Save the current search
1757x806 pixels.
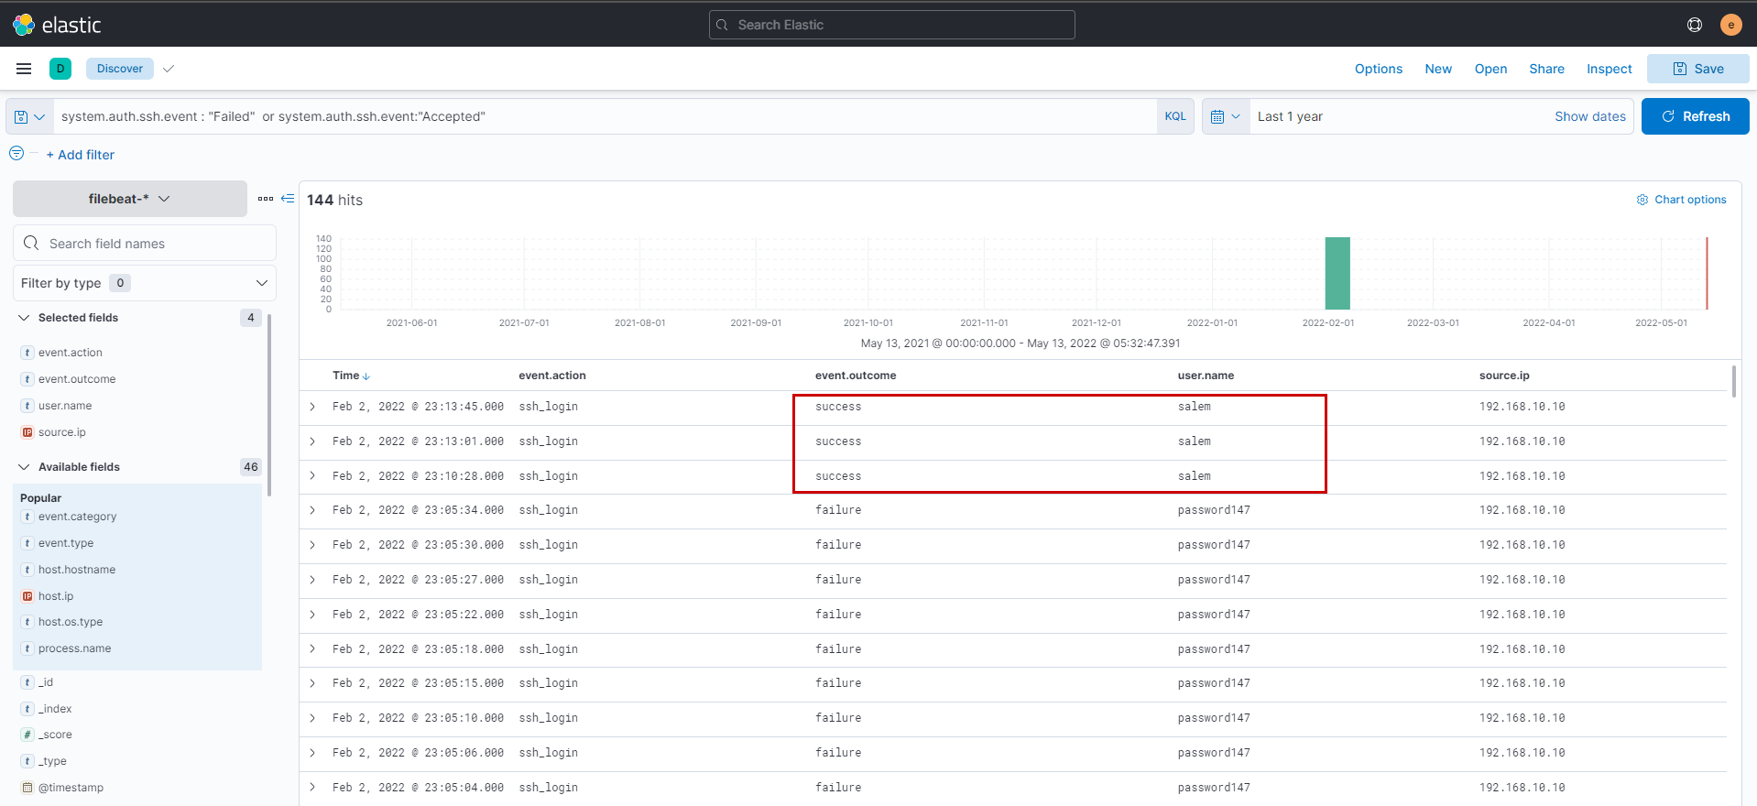point(1697,69)
